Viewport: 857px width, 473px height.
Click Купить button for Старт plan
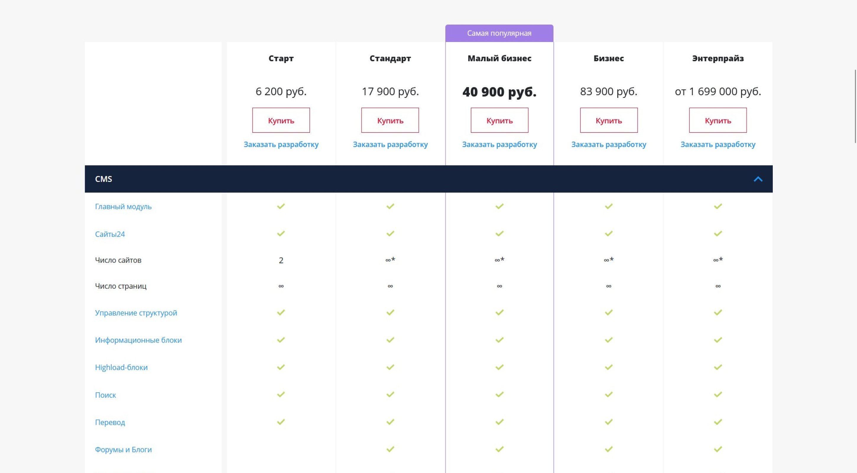coord(281,120)
